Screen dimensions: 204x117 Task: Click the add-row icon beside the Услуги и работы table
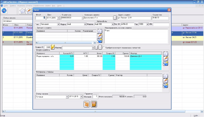[x=165, y=54]
